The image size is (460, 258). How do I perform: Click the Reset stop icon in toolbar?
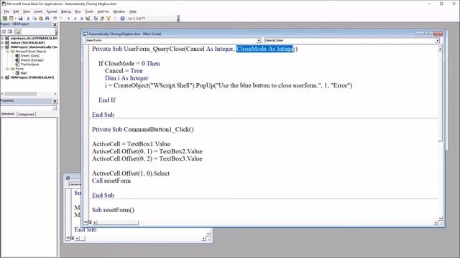81,19
